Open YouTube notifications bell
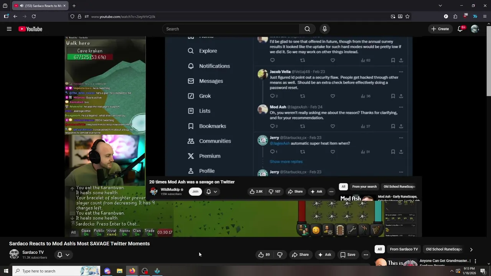Screen dimensions: 491x276 coord(460,29)
